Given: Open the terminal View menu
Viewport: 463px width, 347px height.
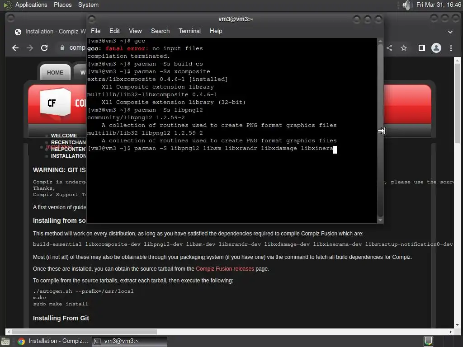Looking at the screenshot, I should click(x=135, y=31).
